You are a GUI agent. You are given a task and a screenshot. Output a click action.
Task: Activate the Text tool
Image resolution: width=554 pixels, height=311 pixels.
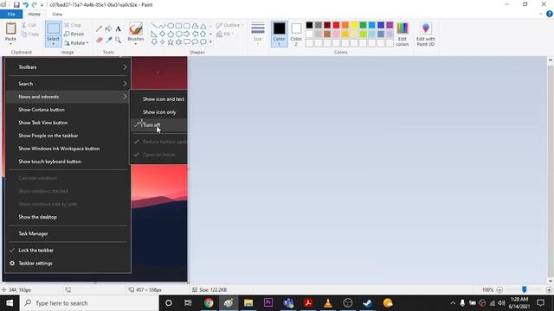(118, 29)
